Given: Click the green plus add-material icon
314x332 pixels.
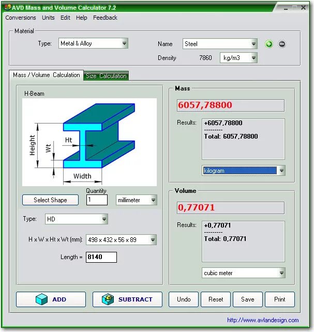Looking at the screenshot, I should 268,44.
